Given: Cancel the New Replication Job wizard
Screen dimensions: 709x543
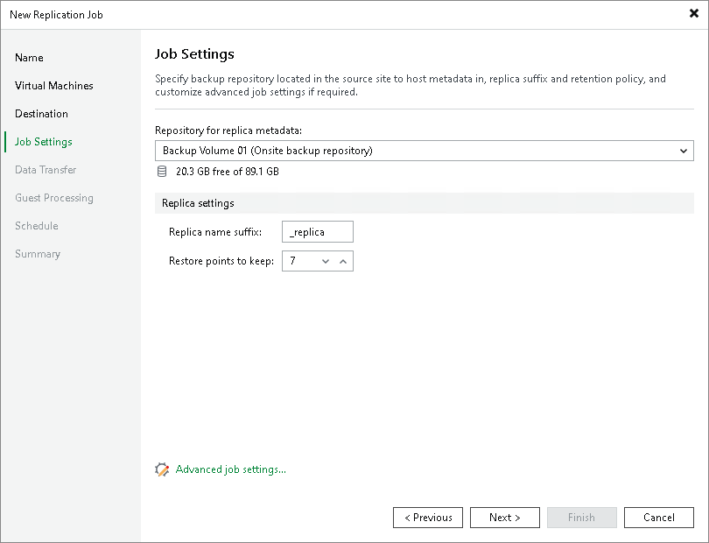Looking at the screenshot, I should 659,517.
